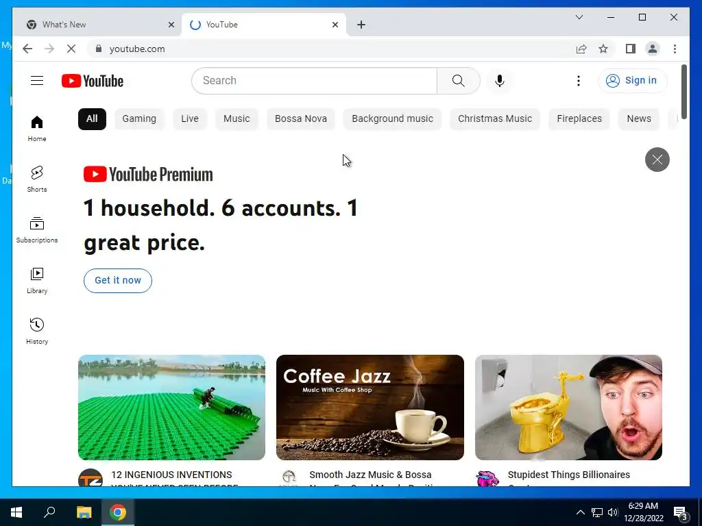Image resolution: width=702 pixels, height=526 pixels.
Task: Filter by News chip
Action: pos(638,119)
